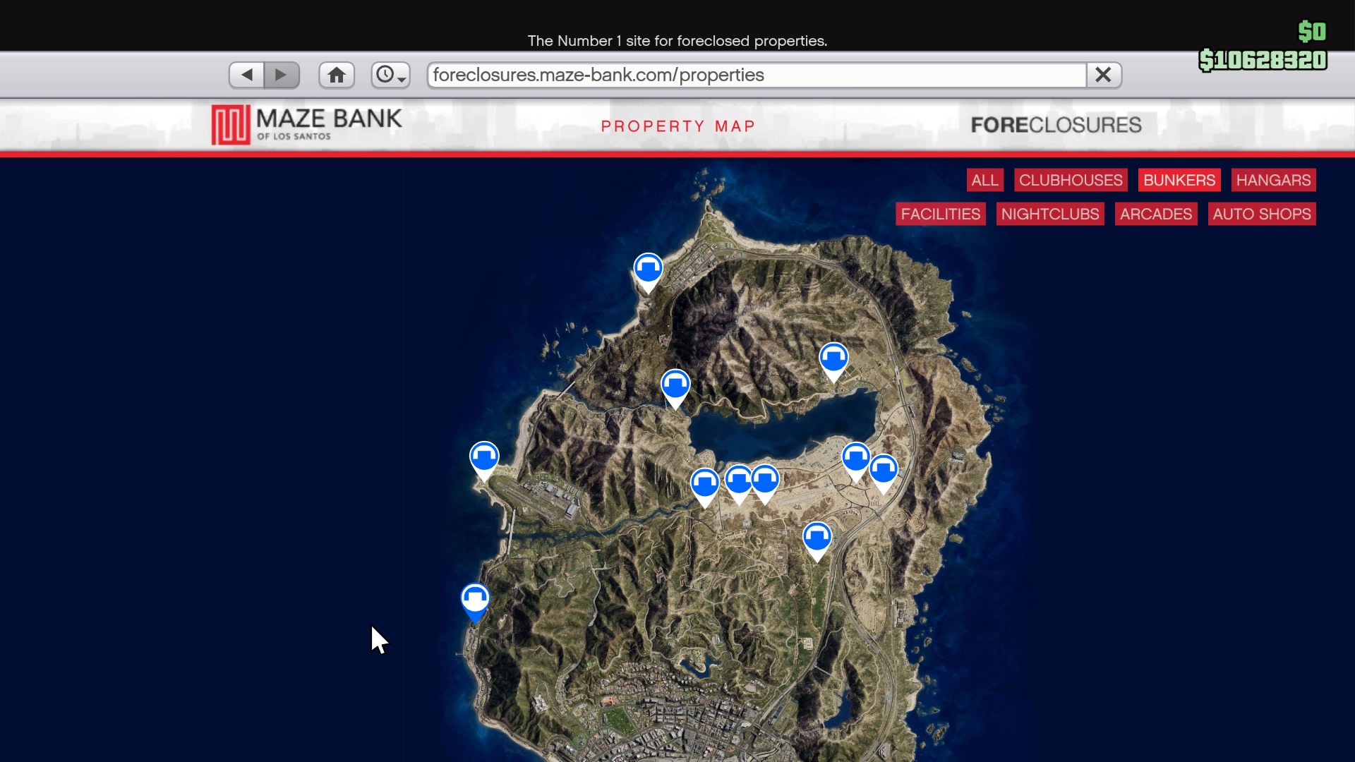This screenshot has width=1355, height=762.
Task: Click the browser forward arrow
Action: tap(282, 74)
